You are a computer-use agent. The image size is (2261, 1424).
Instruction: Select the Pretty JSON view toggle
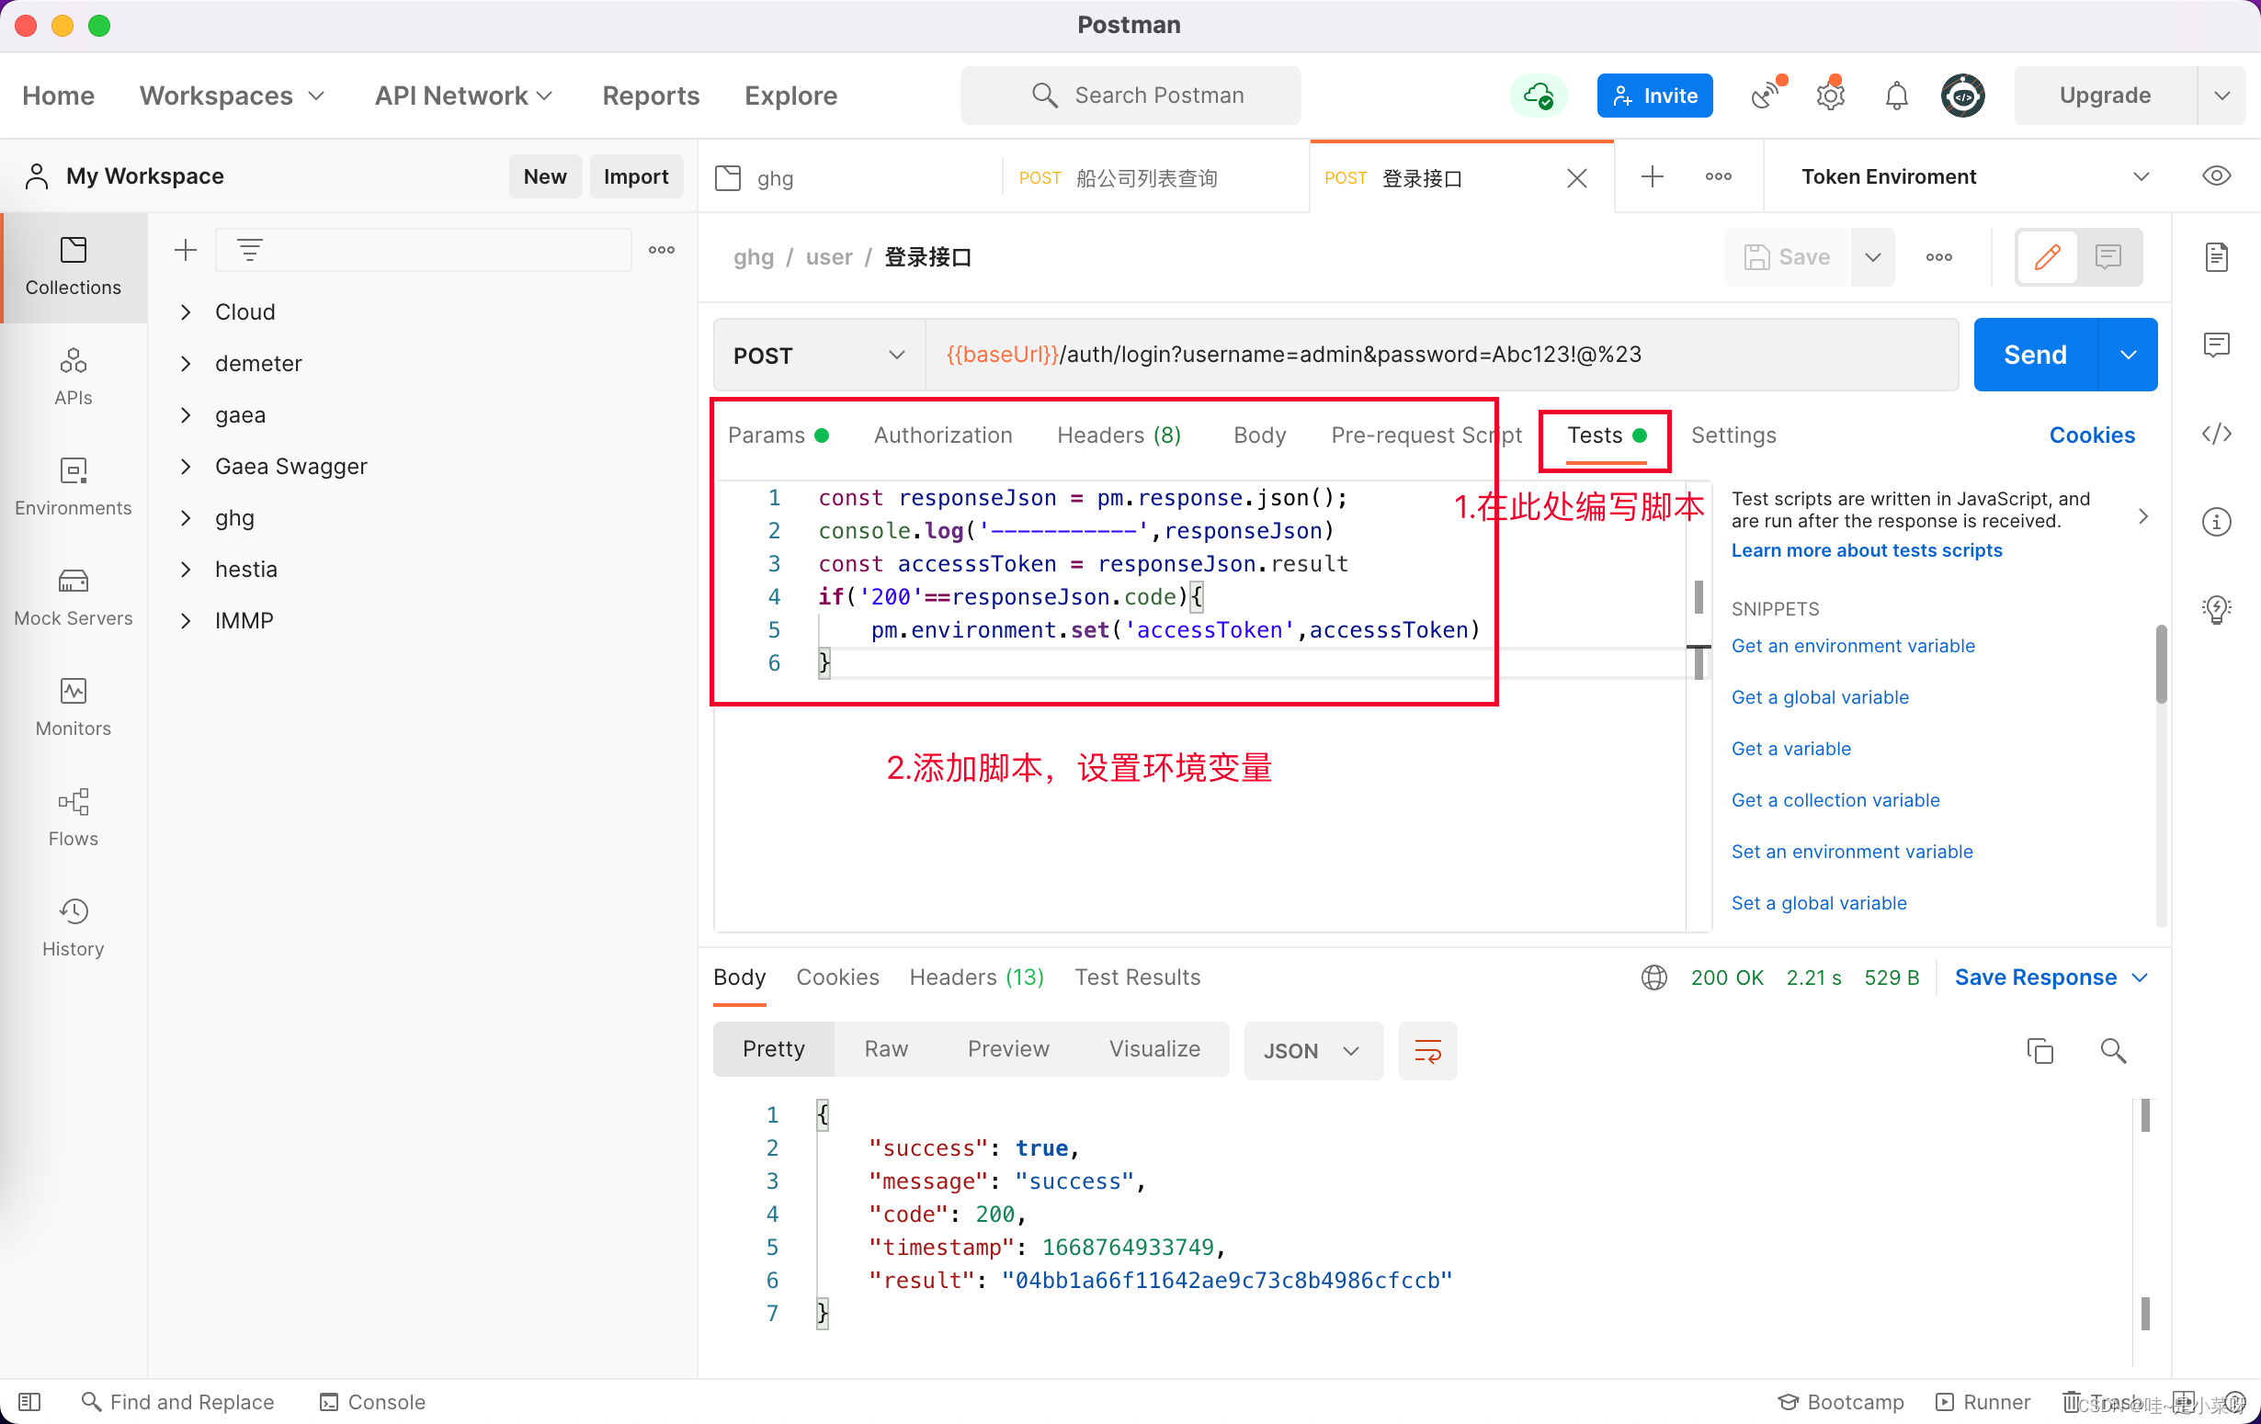(x=773, y=1048)
